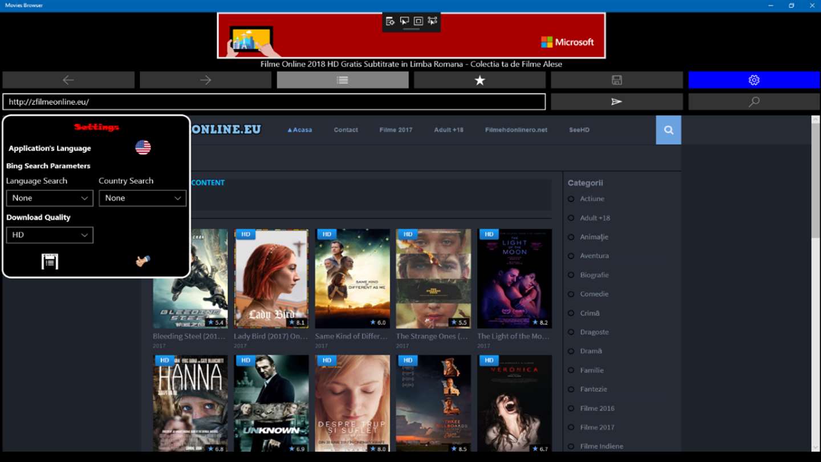Click the forward arrow navigation button
This screenshot has height=462, width=821.
205,80
